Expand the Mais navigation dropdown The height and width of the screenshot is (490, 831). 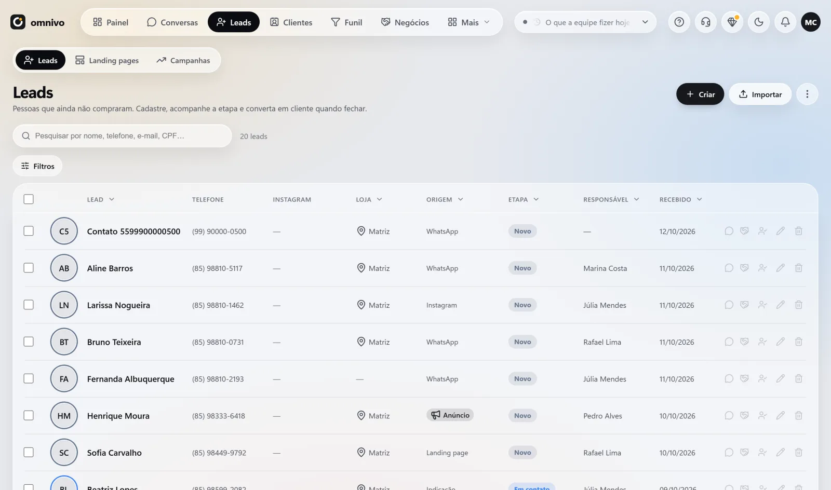click(468, 22)
